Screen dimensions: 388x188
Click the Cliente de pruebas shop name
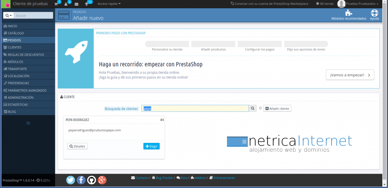(30, 4)
